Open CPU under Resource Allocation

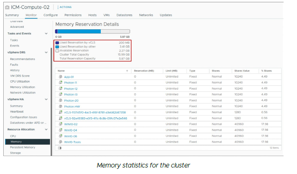tap(13, 136)
